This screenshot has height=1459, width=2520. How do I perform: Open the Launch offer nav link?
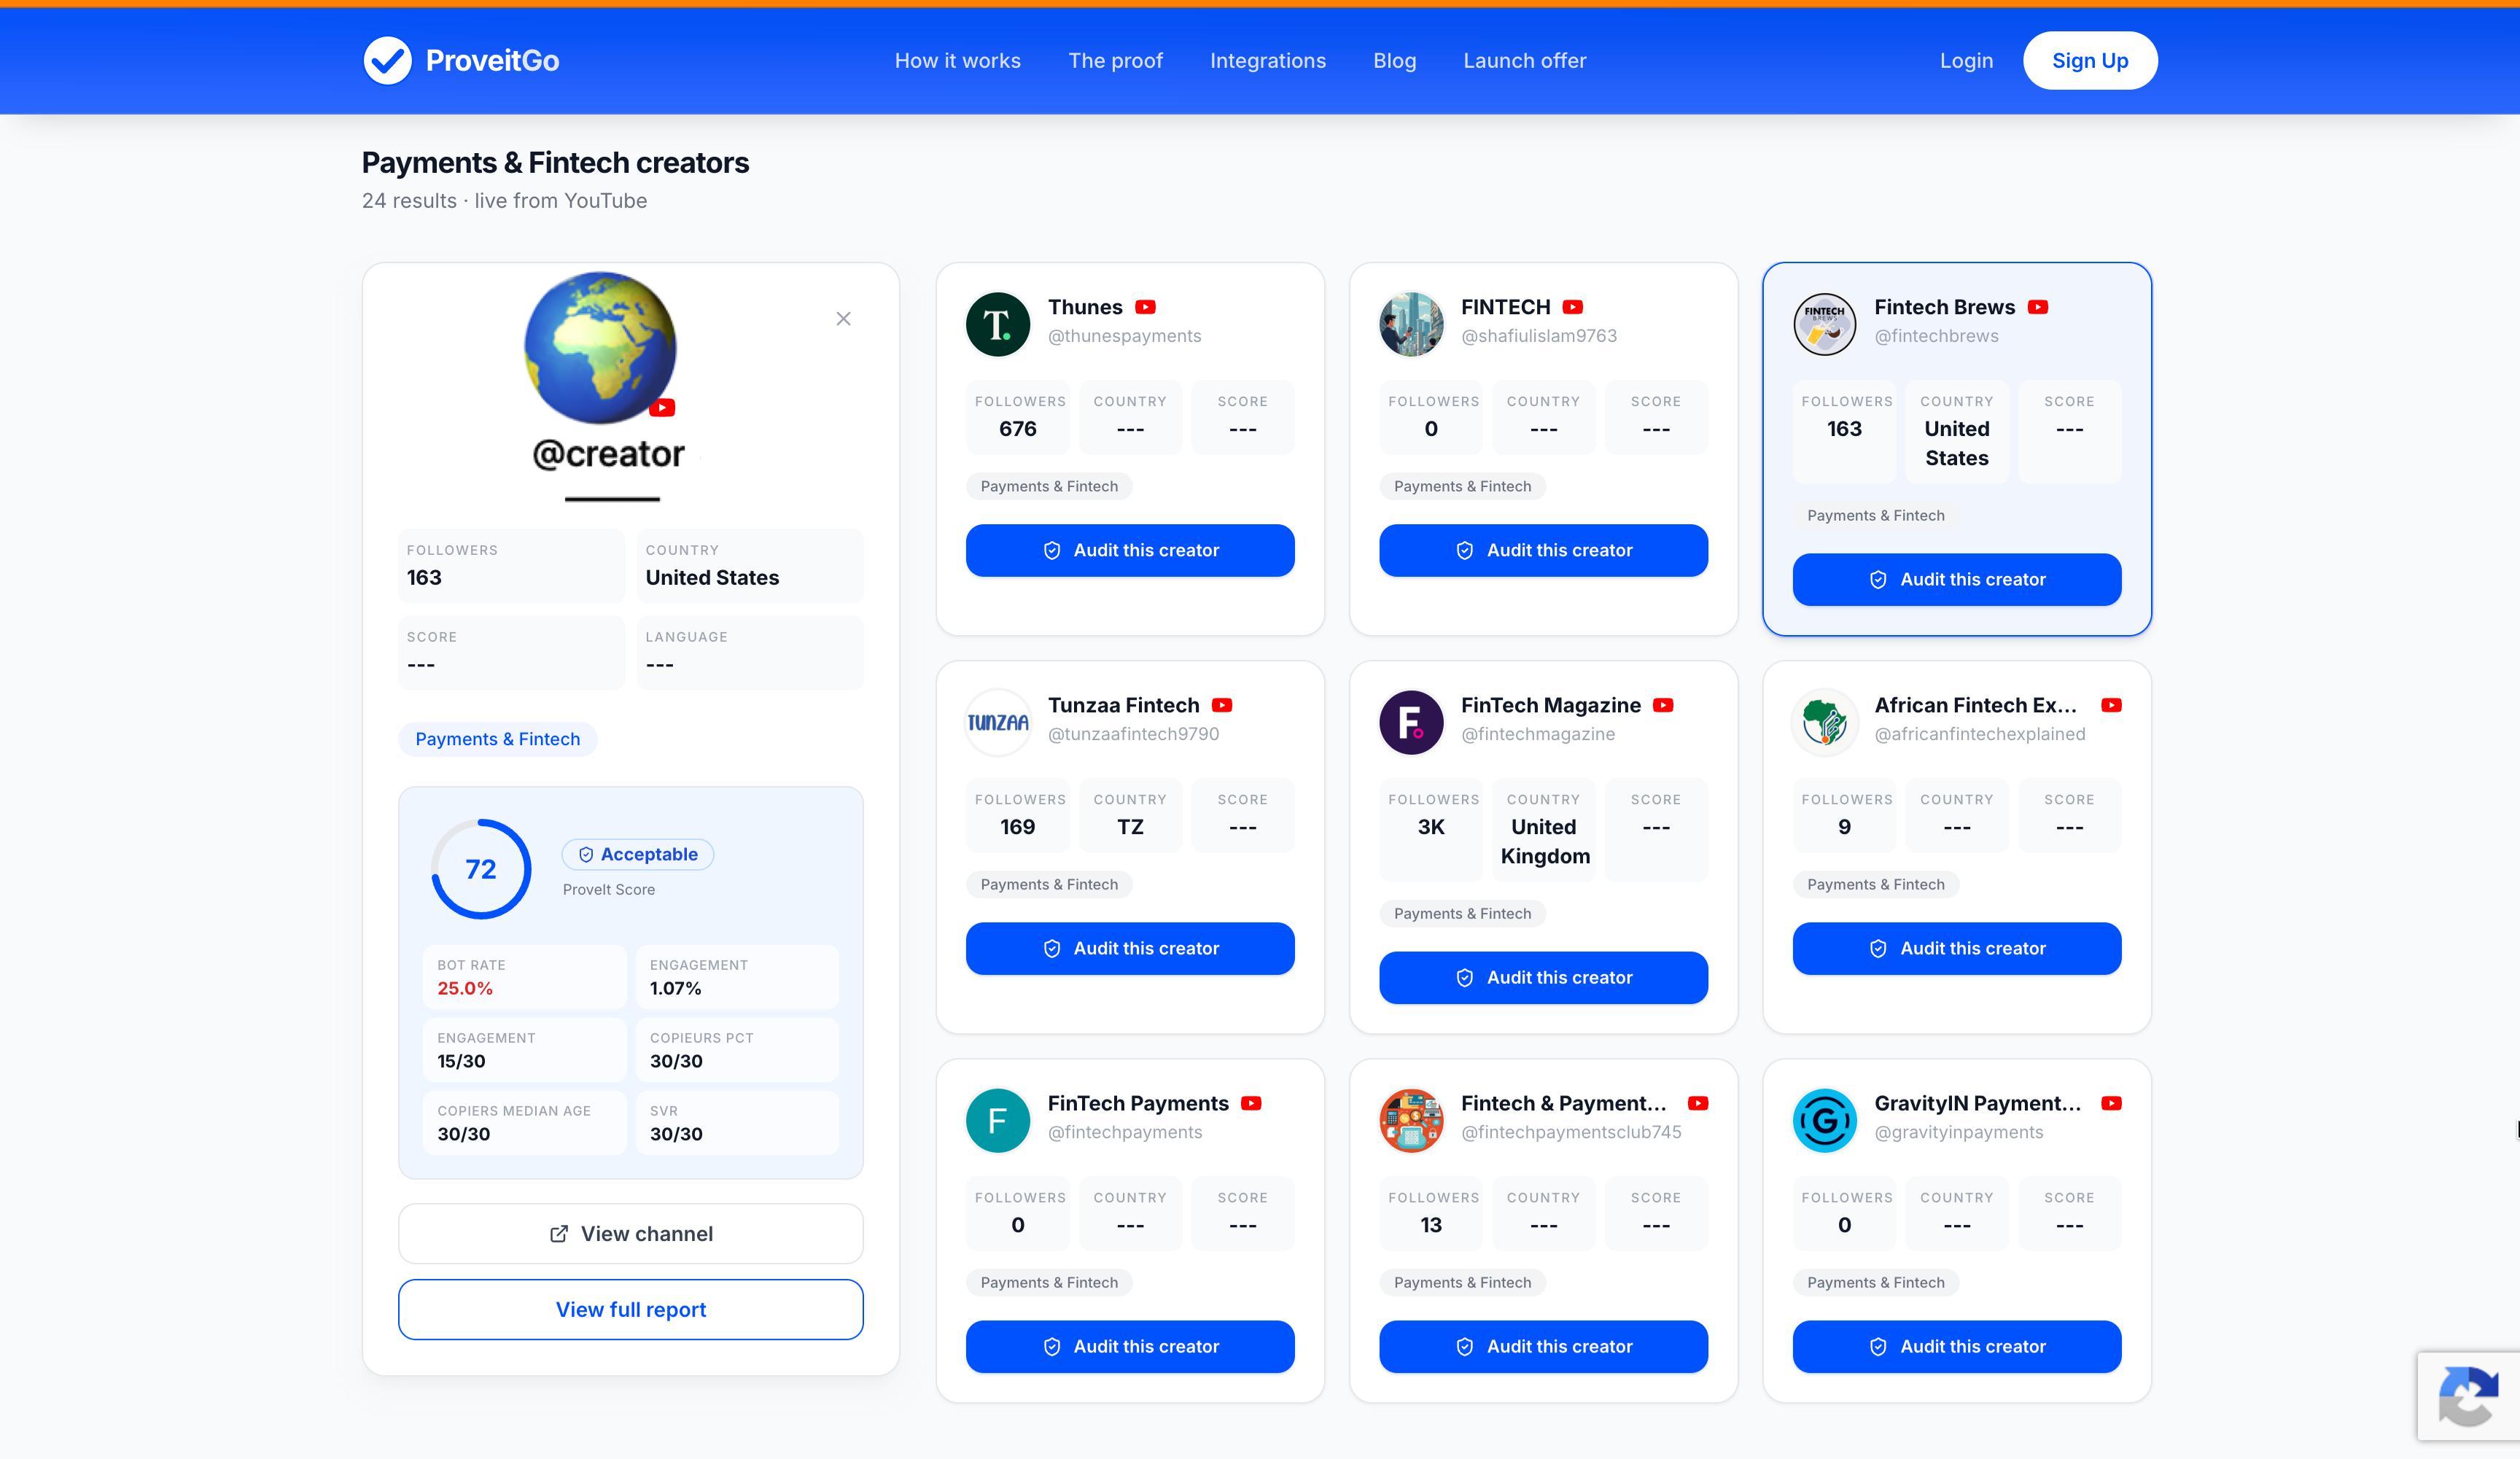coord(1524,60)
